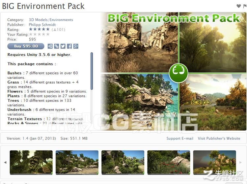Share on Google Plus icon
The image size is (247, 184).
(76, 46)
